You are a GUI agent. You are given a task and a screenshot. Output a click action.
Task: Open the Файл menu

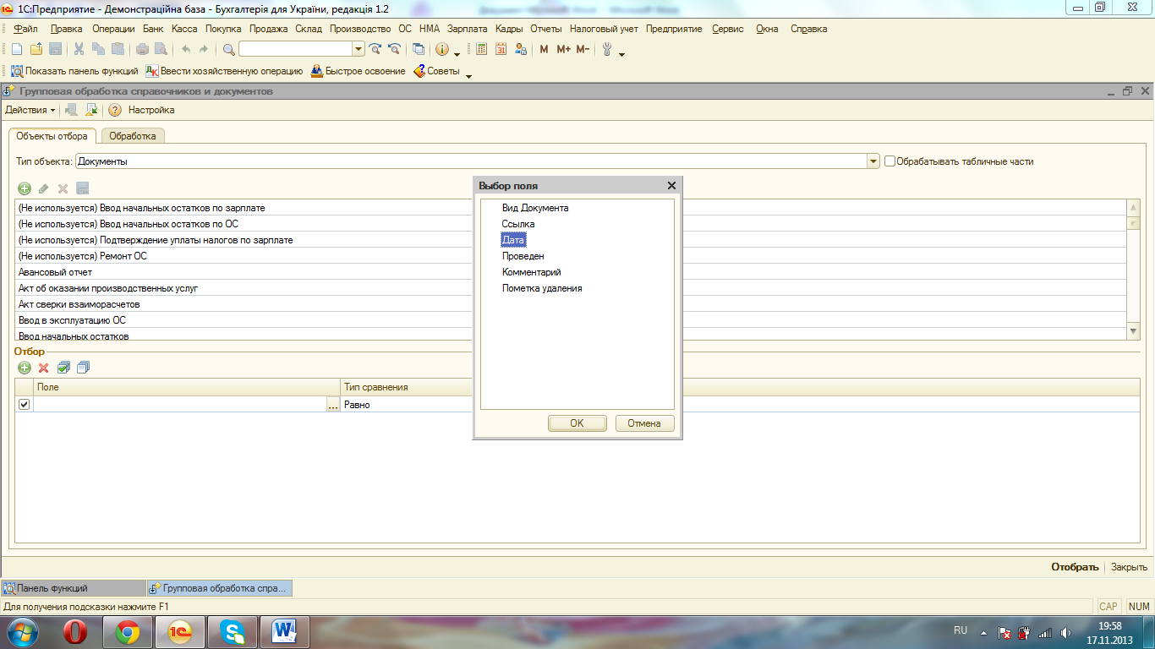(x=26, y=29)
